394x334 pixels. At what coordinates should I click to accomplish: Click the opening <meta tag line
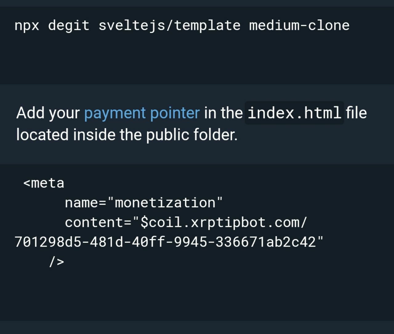pos(44,183)
